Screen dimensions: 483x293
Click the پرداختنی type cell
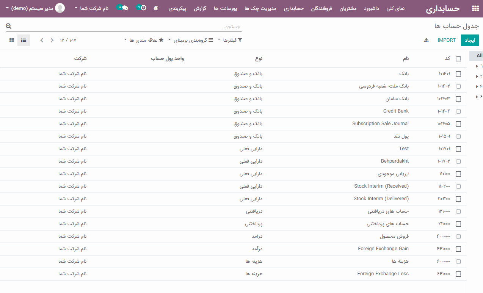tap(254, 224)
